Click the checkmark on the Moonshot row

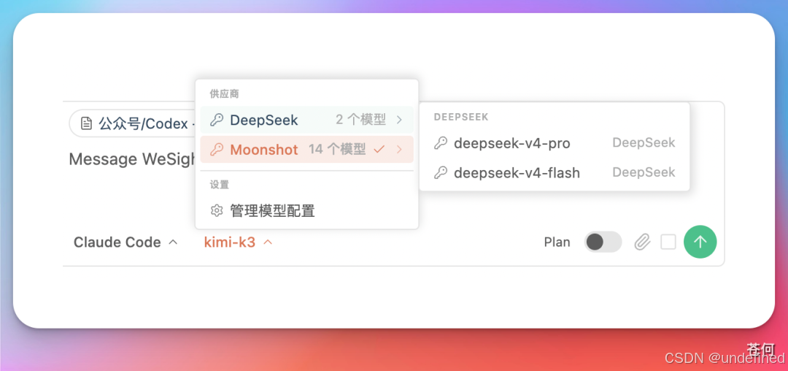[379, 149]
